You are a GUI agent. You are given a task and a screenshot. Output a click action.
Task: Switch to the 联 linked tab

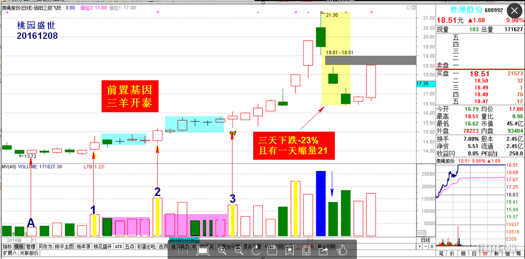coord(496,253)
